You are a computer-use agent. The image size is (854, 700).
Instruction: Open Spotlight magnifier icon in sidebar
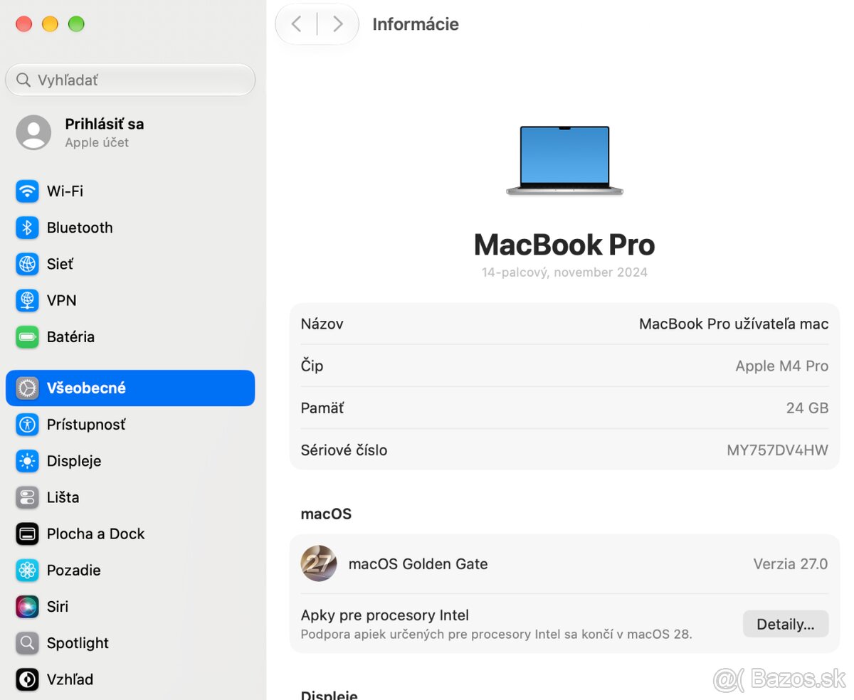[27, 643]
